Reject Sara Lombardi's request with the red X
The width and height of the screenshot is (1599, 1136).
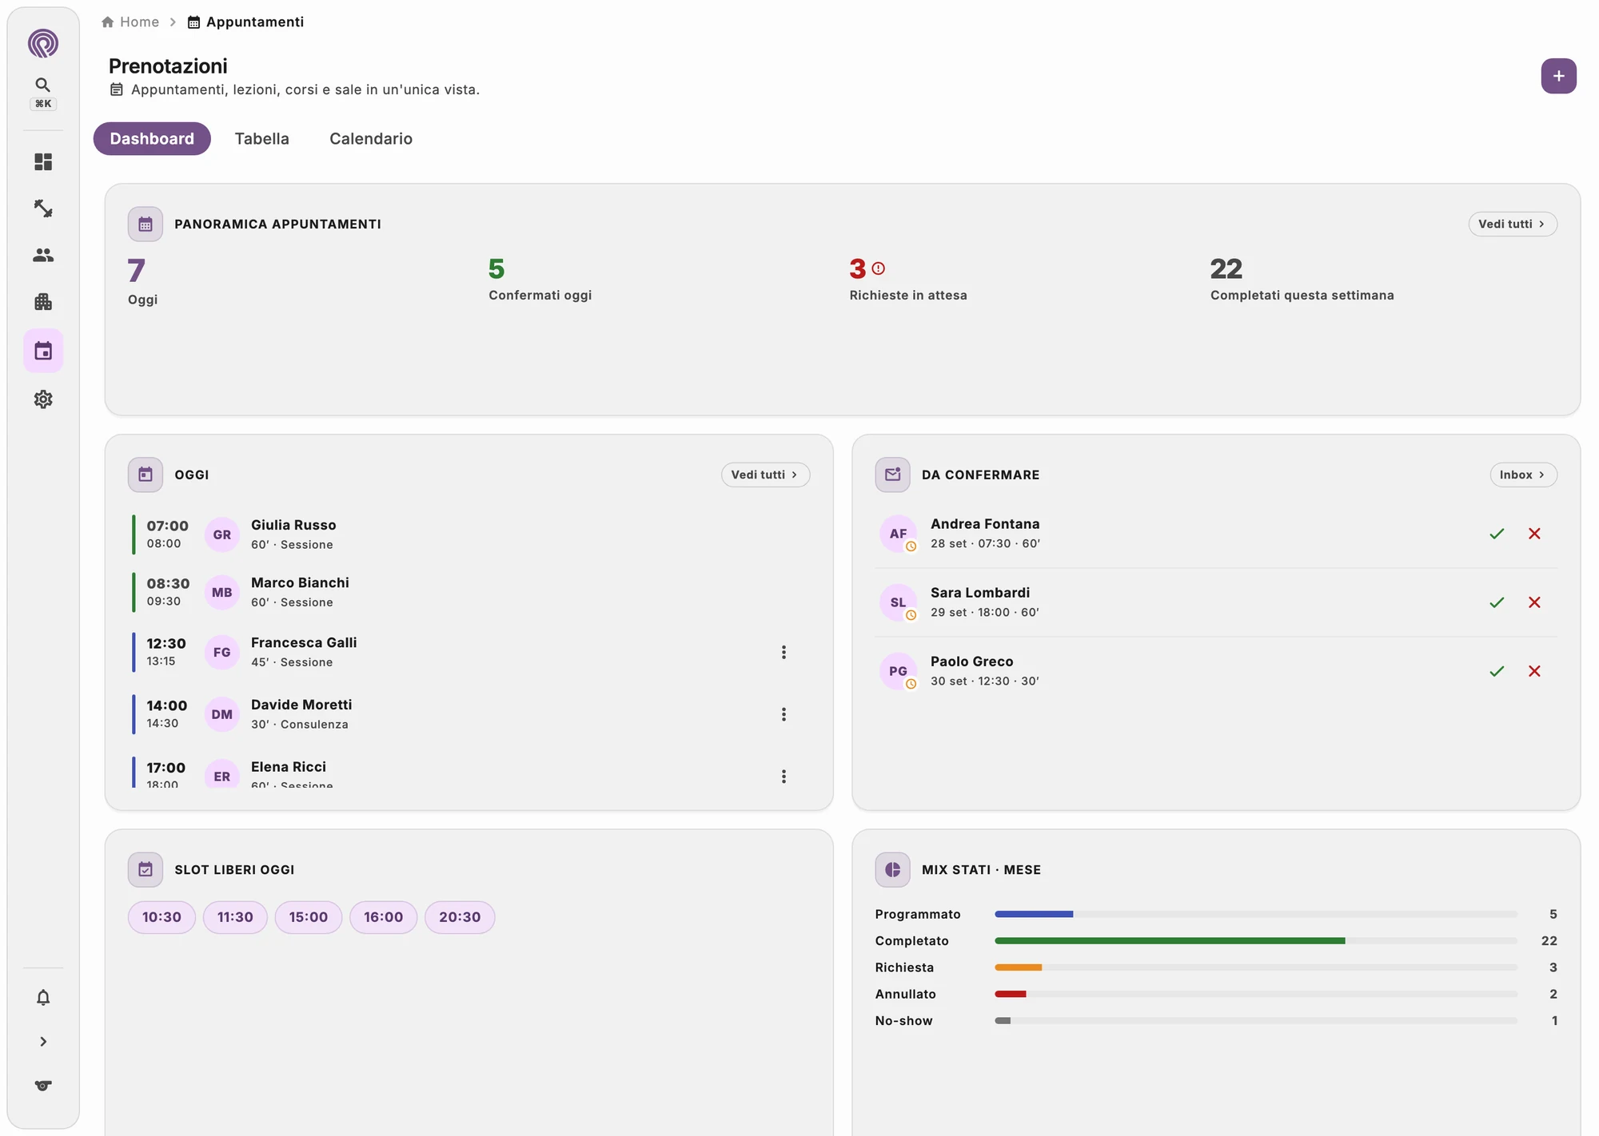pyautogui.click(x=1534, y=602)
